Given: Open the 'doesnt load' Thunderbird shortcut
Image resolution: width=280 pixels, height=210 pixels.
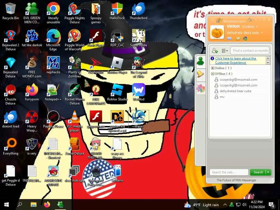Looking at the screenshot, I should (x=11, y=120).
